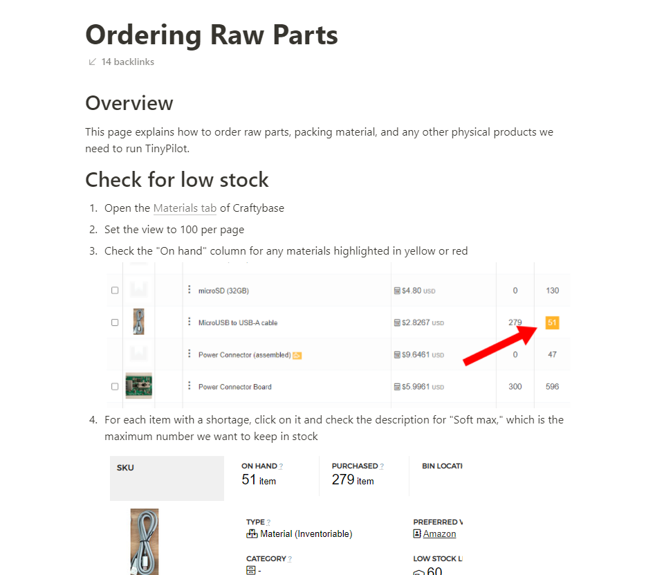
Task: Open the three-dot menu for MicroUSB to USB-A cable
Action: coord(190,321)
